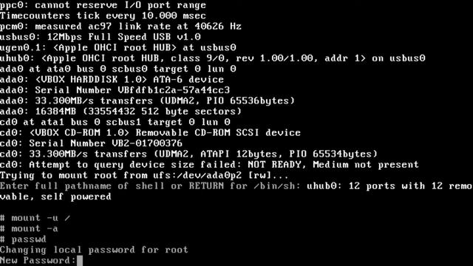Click the '# passwd' command line

[x=23, y=239]
